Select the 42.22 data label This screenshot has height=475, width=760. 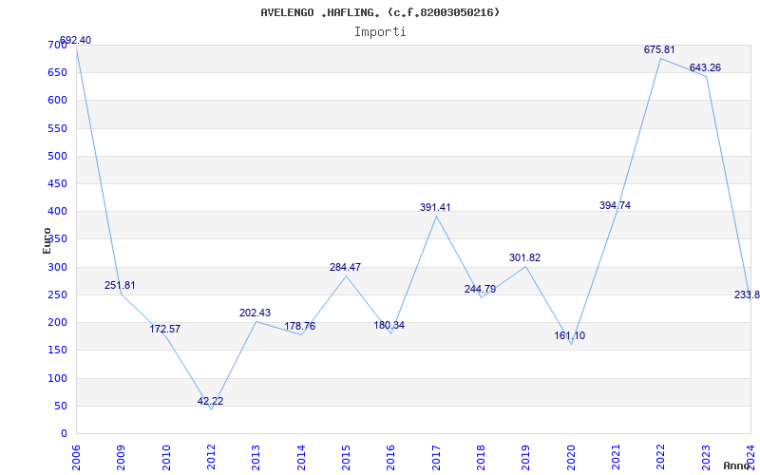pyautogui.click(x=210, y=401)
